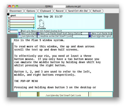Click Del in the bottom /usr/glenda/ tag
The image size is (126, 107).
(62, 95)
